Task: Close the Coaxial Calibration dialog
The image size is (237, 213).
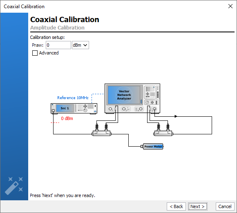Action: tap(230, 6)
